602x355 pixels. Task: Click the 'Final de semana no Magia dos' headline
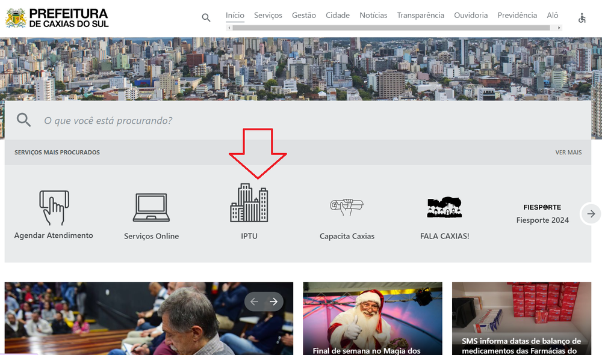(367, 350)
